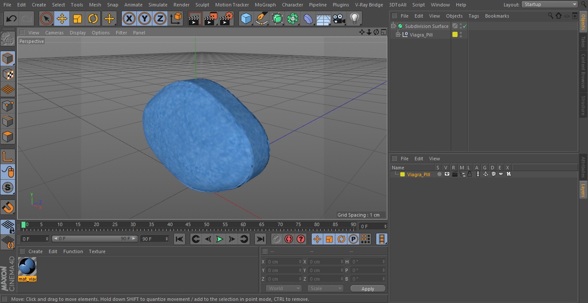Click the Subdivision Surface generator icon
Screen dimensions: 588x303
pyautogui.click(x=277, y=18)
